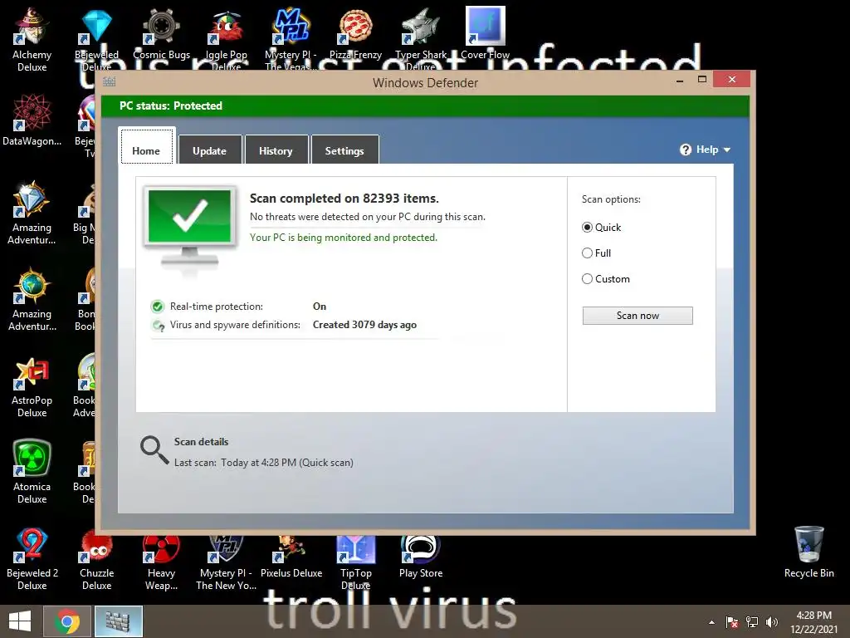Open the Recycle Bin

pos(808,552)
